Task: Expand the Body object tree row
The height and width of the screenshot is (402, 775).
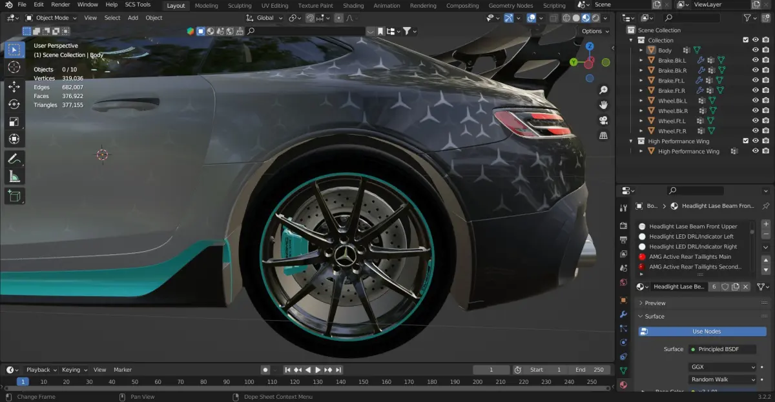Action: tap(641, 50)
